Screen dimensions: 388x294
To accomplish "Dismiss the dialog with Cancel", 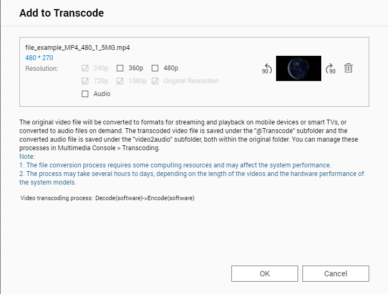I will click(x=336, y=274).
